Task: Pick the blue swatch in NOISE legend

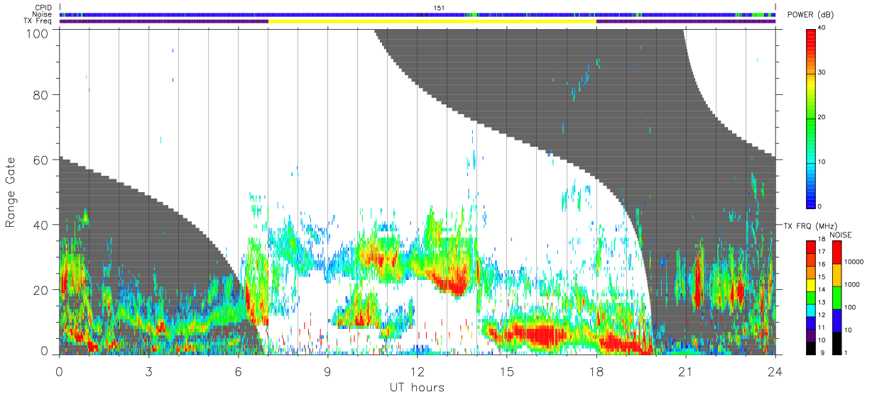Action: tap(836, 320)
